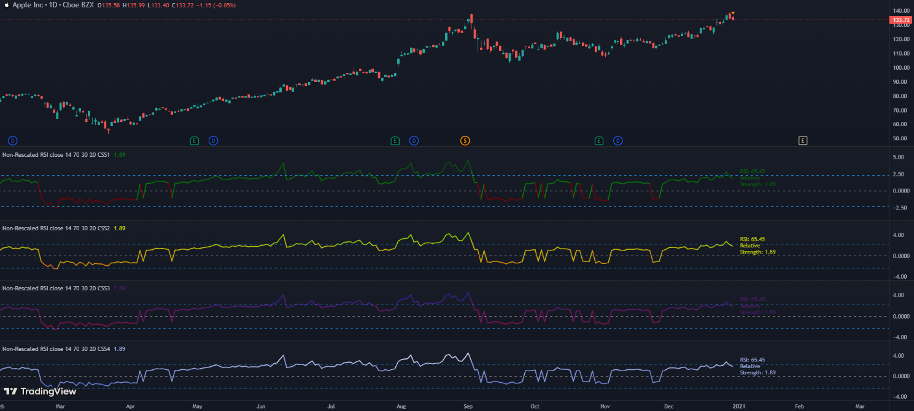Screen dimensions: 914x411
Task: Open the "1D" timeframe selector
Action: pos(52,6)
